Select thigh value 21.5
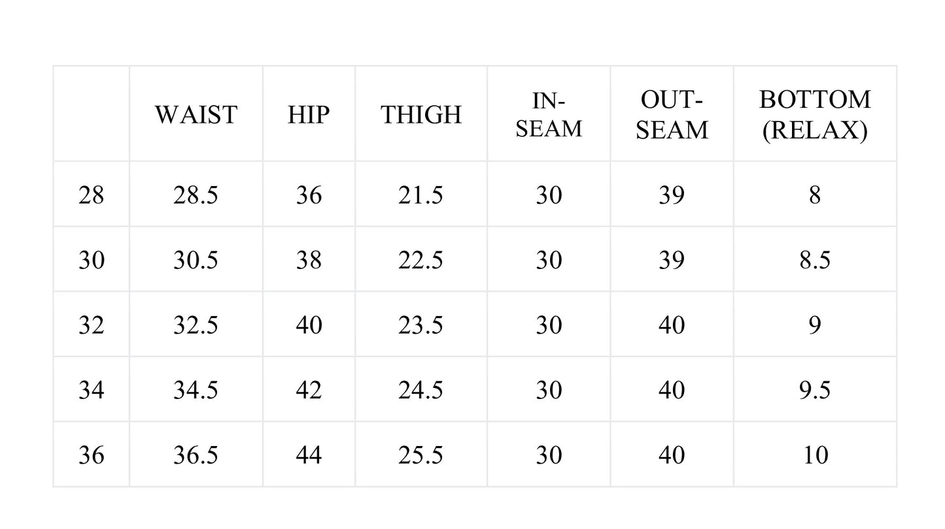This screenshot has width=945, height=529. [421, 195]
